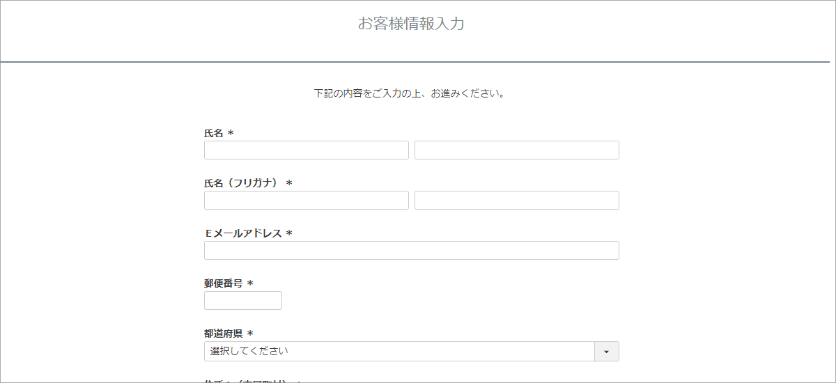836x383 pixels.
Task: Click the 下記の内容をご入力の上 instruction text
Action: click(x=410, y=93)
